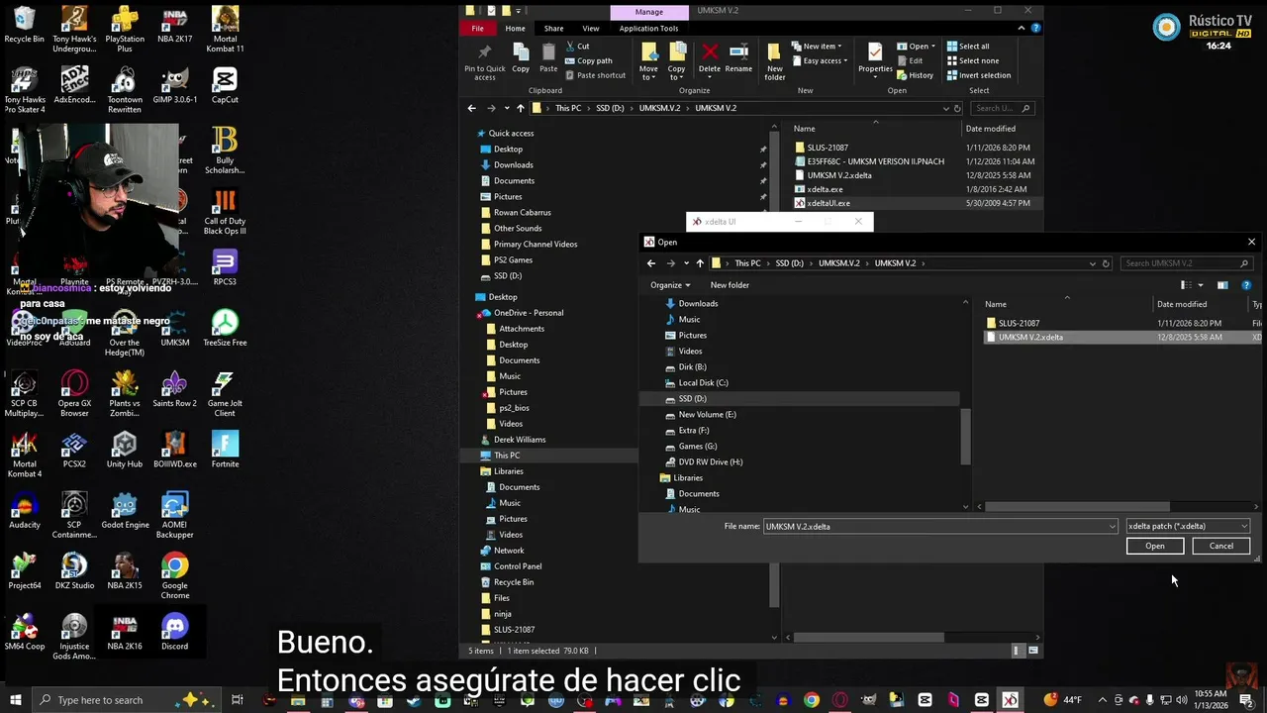Screen dimensions: 1267x713
Task: Click the Delete ribbon icon
Action: [x=710, y=58]
